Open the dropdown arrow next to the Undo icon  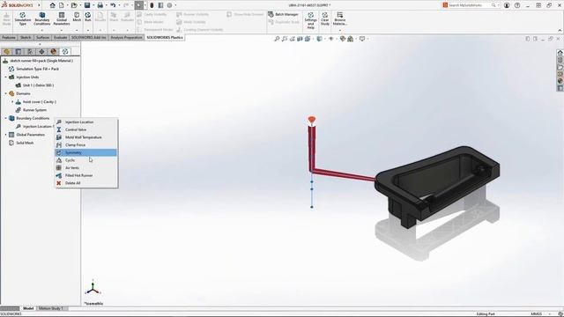119,5
